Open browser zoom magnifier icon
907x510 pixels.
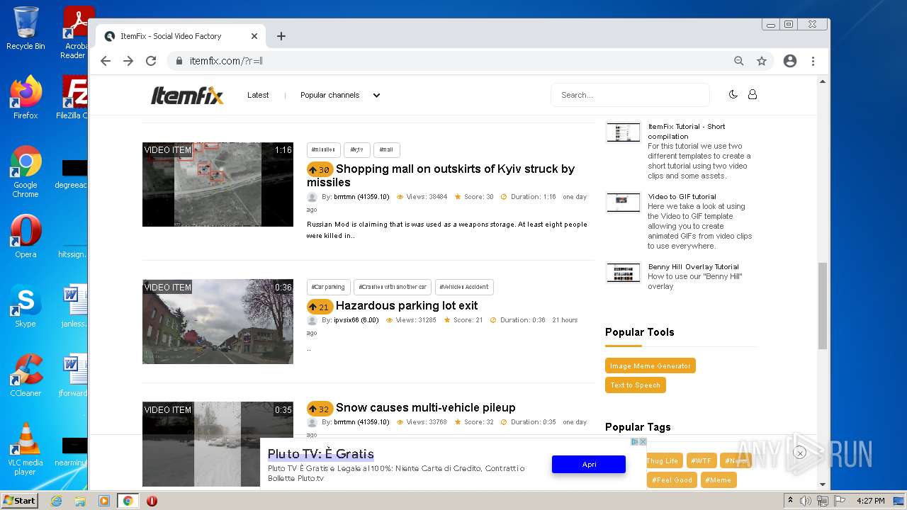click(739, 61)
